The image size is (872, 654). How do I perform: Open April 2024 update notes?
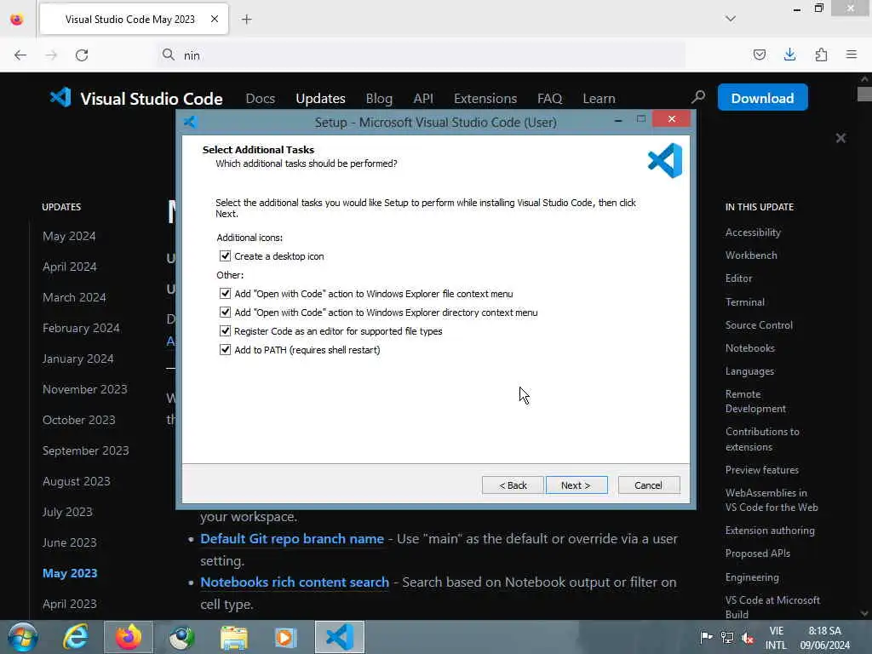70,267
